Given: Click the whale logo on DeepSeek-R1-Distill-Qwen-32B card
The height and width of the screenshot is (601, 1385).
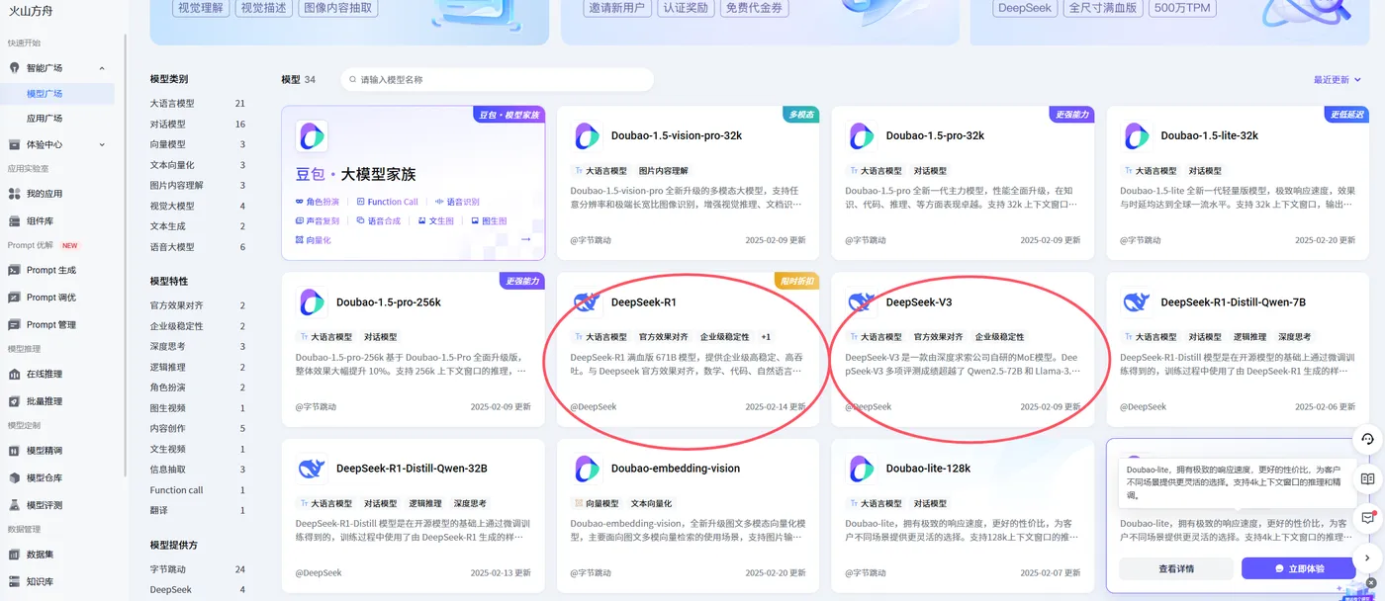Looking at the screenshot, I should [312, 469].
